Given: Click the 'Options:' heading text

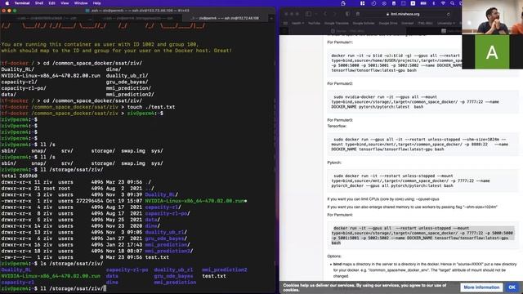Looking at the screenshot, I should click(334, 256).
